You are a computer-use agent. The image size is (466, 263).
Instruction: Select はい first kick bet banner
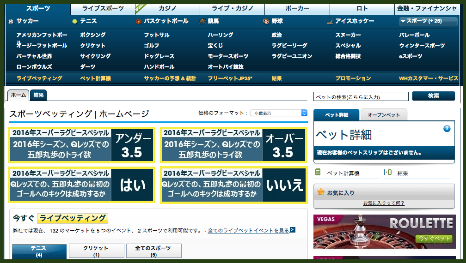[81, 185]
